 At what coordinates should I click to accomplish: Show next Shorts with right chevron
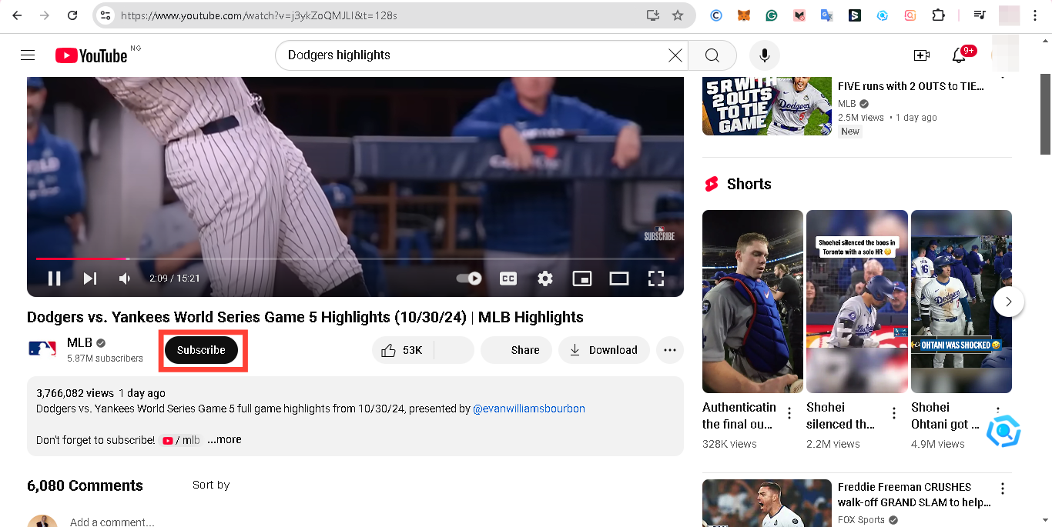[1009, 302]
